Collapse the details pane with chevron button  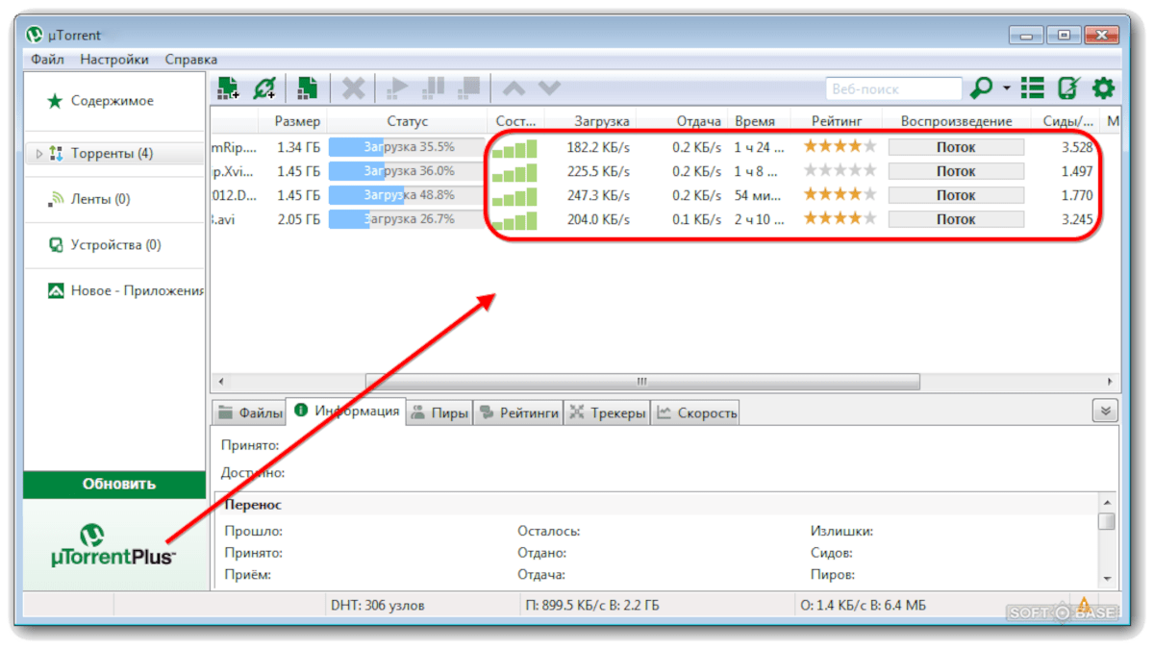[x=1104, y=412]
